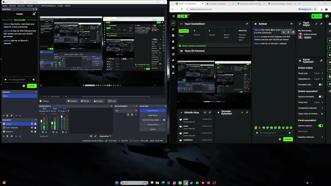Open the Görünüm menu in OBS

tap(21, 6)
